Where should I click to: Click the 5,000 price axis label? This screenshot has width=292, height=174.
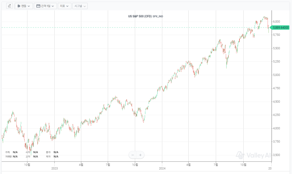(x=277, y=75)
